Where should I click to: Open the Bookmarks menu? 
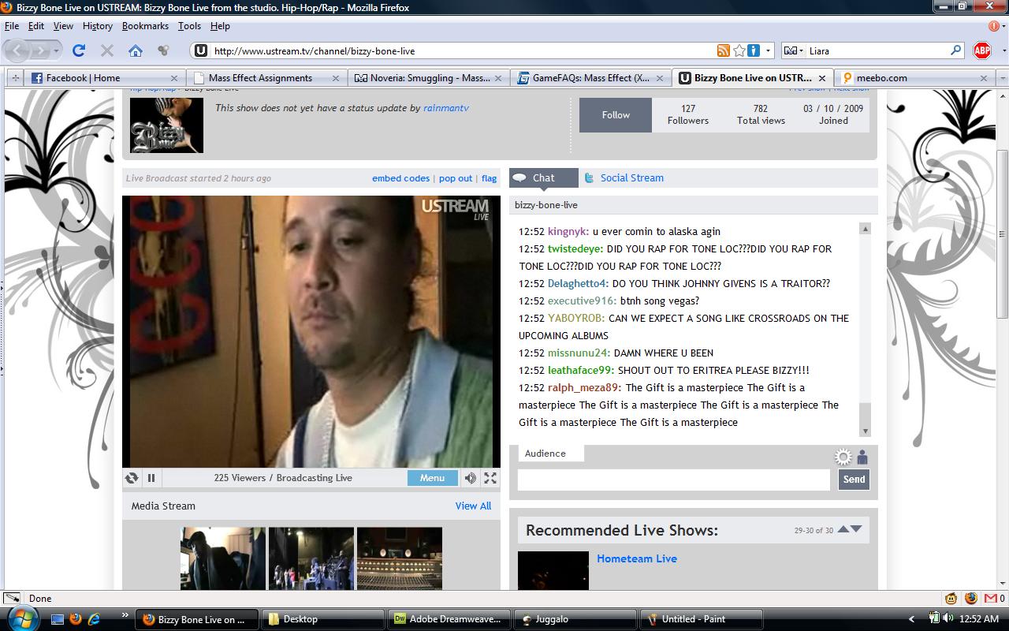(x=145, y=26)
